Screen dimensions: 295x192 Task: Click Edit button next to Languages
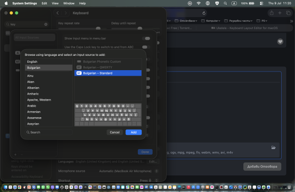tap(153, 162)
